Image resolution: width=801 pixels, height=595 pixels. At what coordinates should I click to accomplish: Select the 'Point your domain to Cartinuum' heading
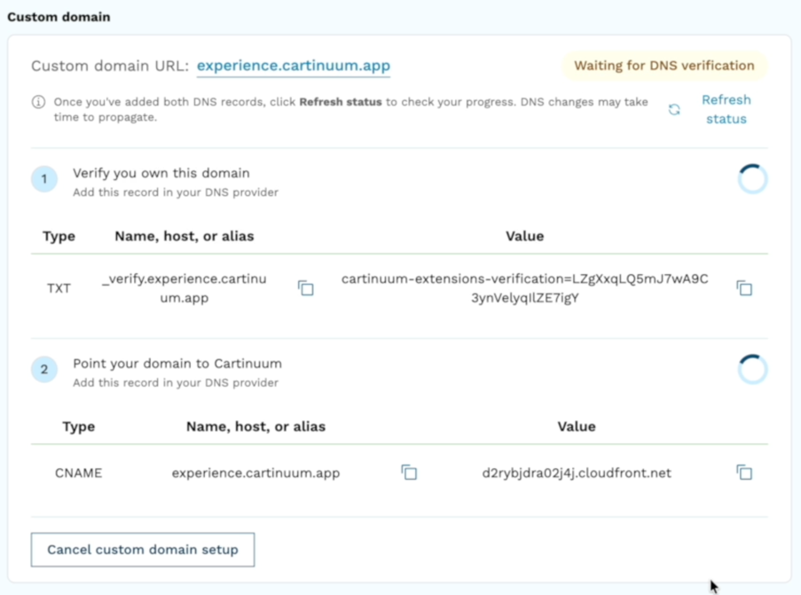177,364
